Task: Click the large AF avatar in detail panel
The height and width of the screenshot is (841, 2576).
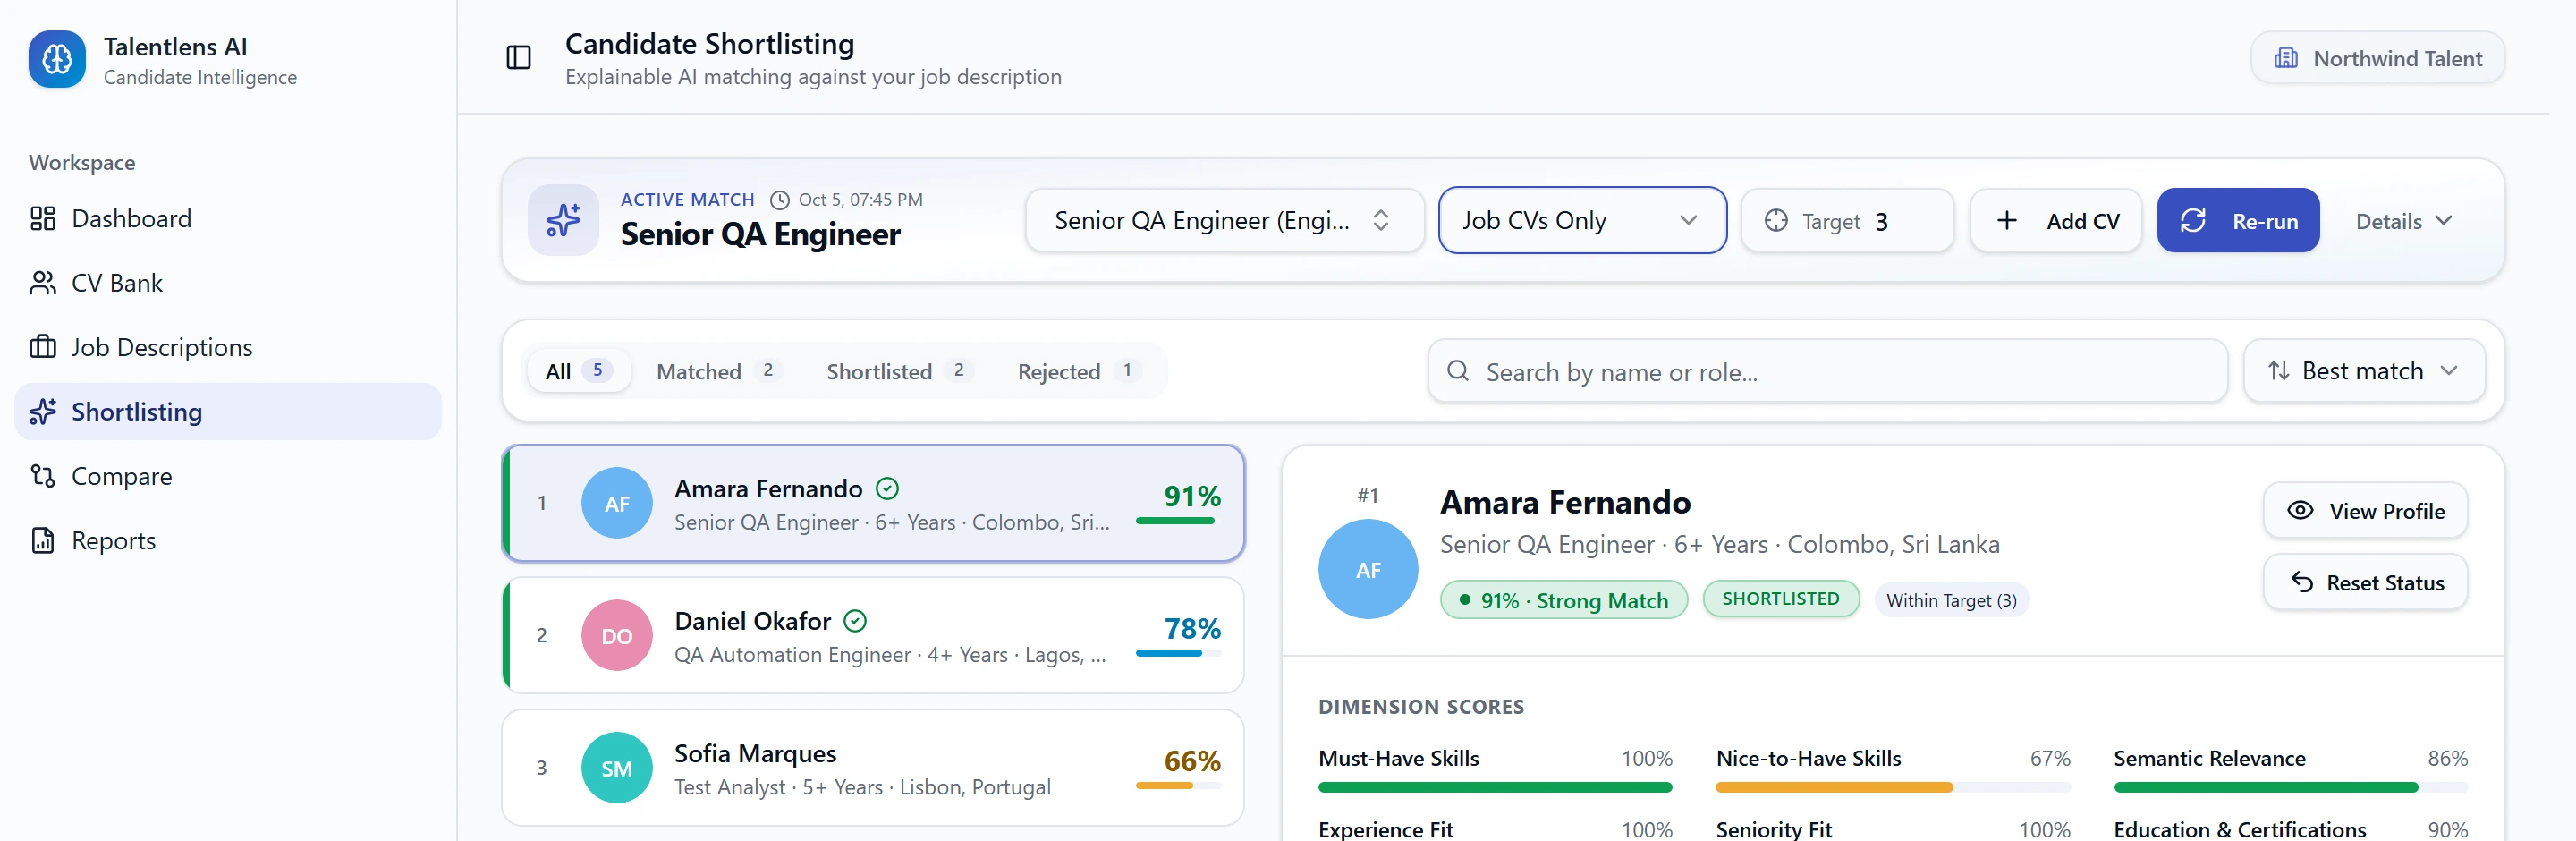Action: click(x=1368, y=569)
